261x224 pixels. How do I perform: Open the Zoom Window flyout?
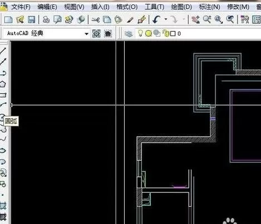click(x=219, y=19)
